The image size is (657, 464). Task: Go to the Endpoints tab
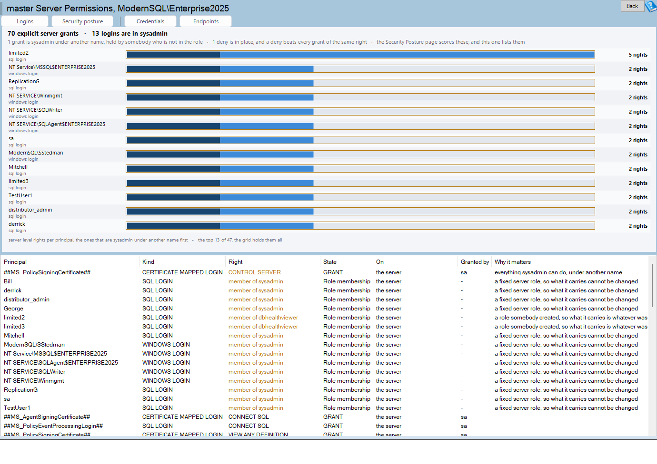[206, 21]
